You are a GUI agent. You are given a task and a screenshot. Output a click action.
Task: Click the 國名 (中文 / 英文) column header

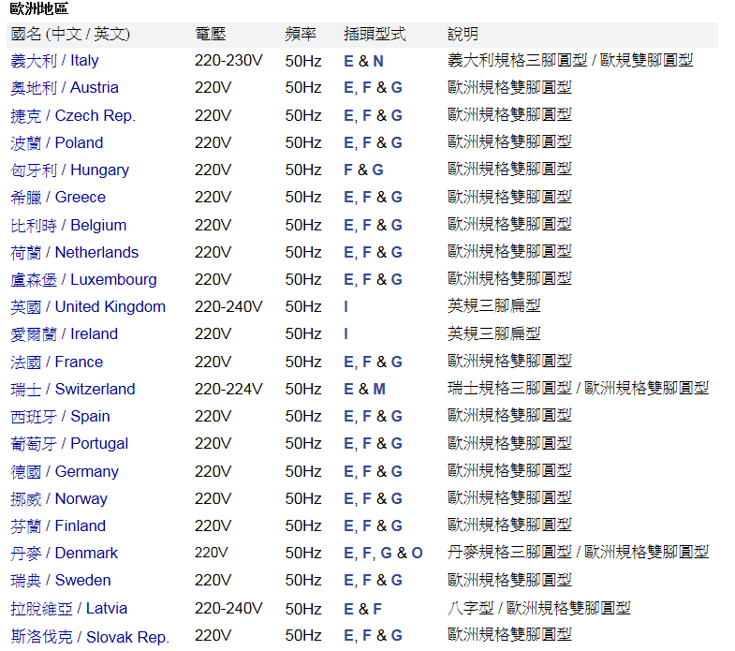click(70, 35)
